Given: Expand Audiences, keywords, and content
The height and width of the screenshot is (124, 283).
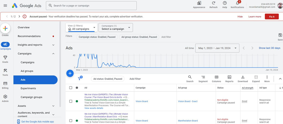Looking at the screenshot, I should pos(53,115).
